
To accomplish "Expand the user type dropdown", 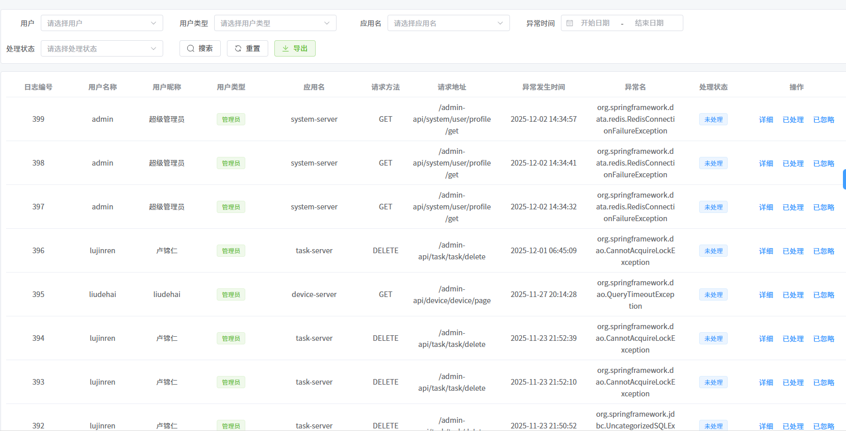I will pyautogui.click(x=275, y=23).
